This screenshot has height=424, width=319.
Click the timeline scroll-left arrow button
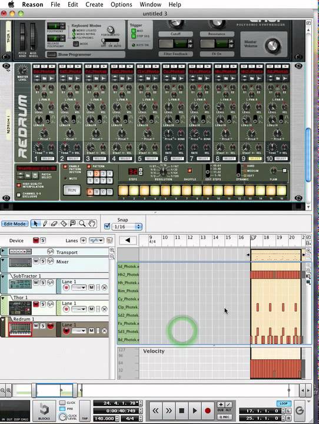pyautogui.click(x=128, y=240)
